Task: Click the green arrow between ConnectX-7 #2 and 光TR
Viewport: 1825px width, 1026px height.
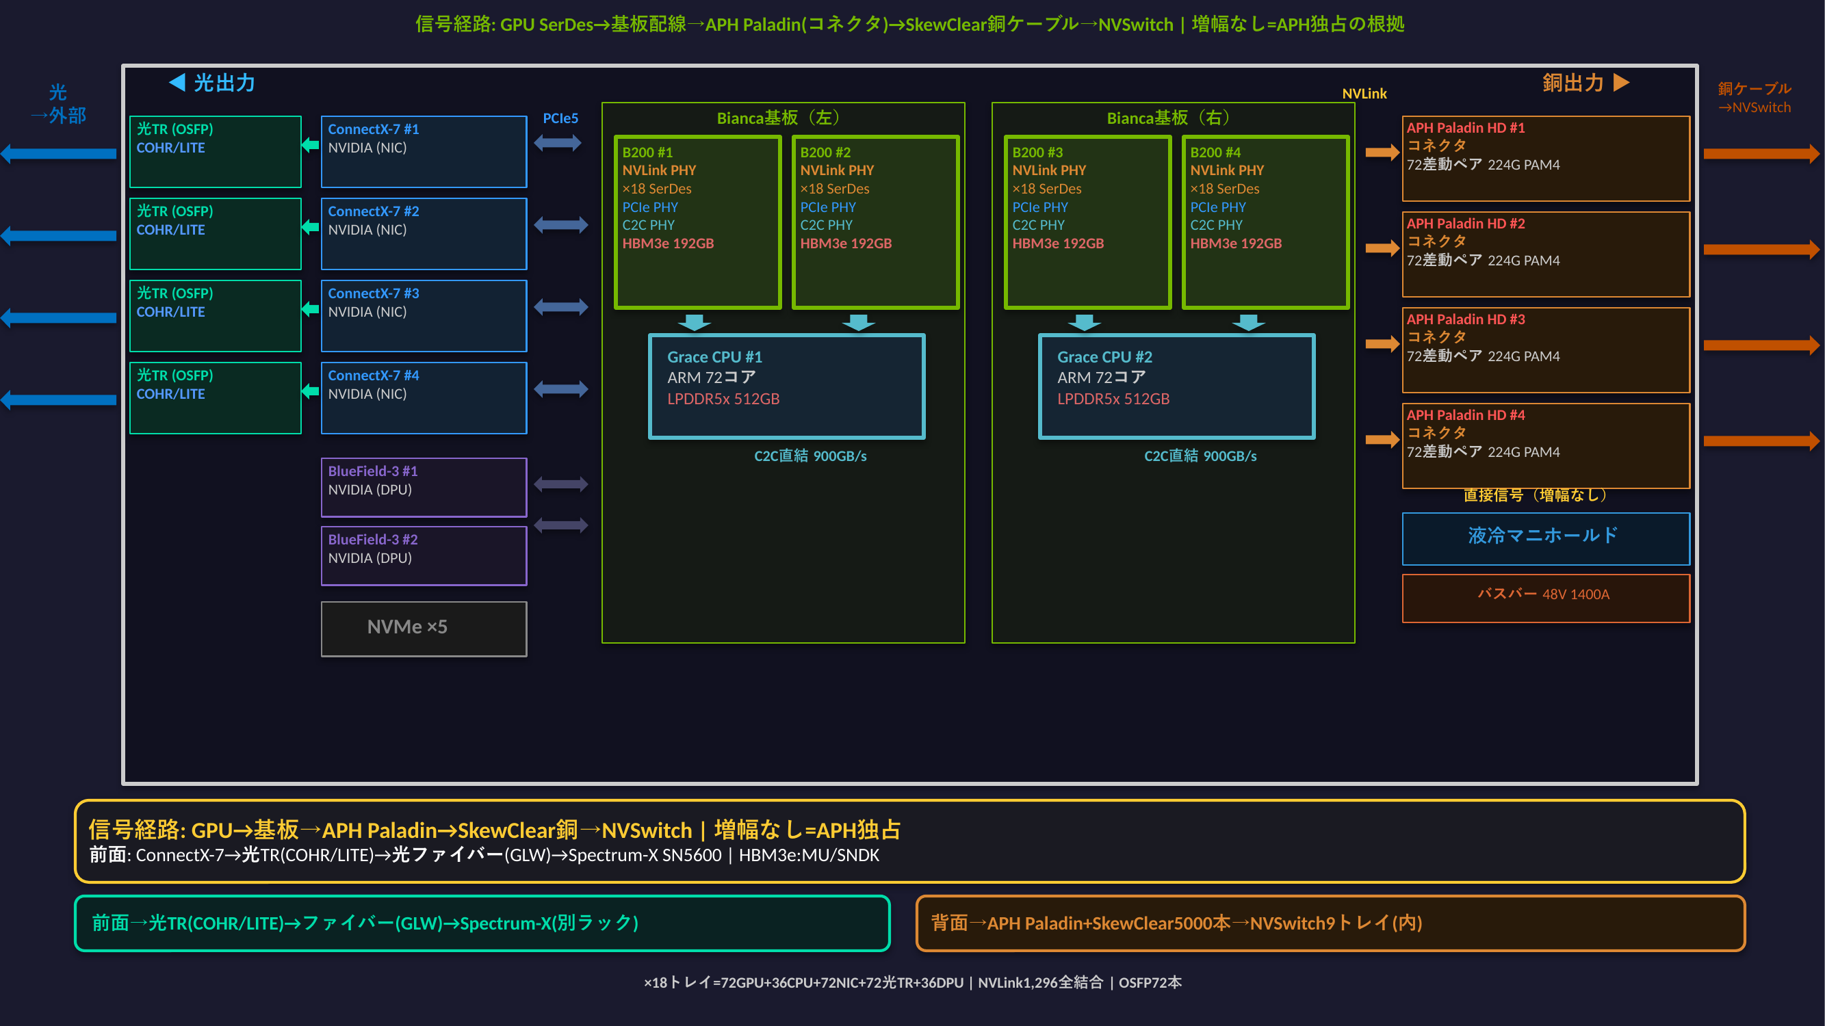Action: point(310,227)
